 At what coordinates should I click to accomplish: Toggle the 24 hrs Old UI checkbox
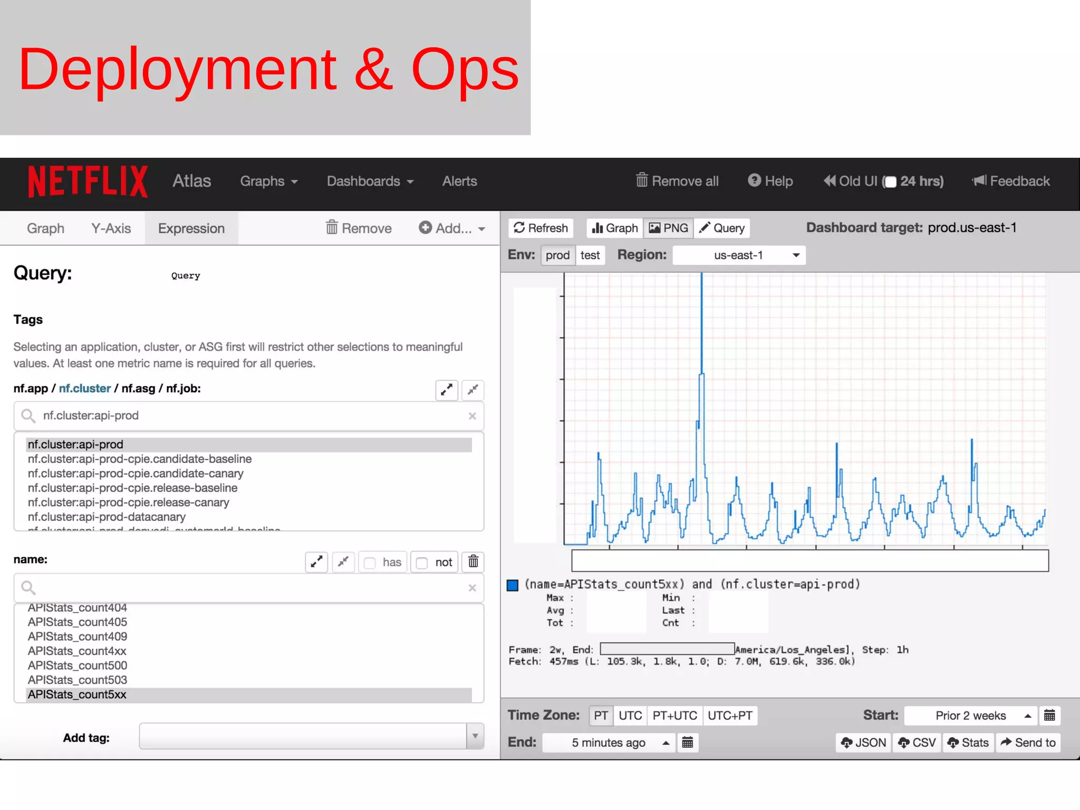891,182
